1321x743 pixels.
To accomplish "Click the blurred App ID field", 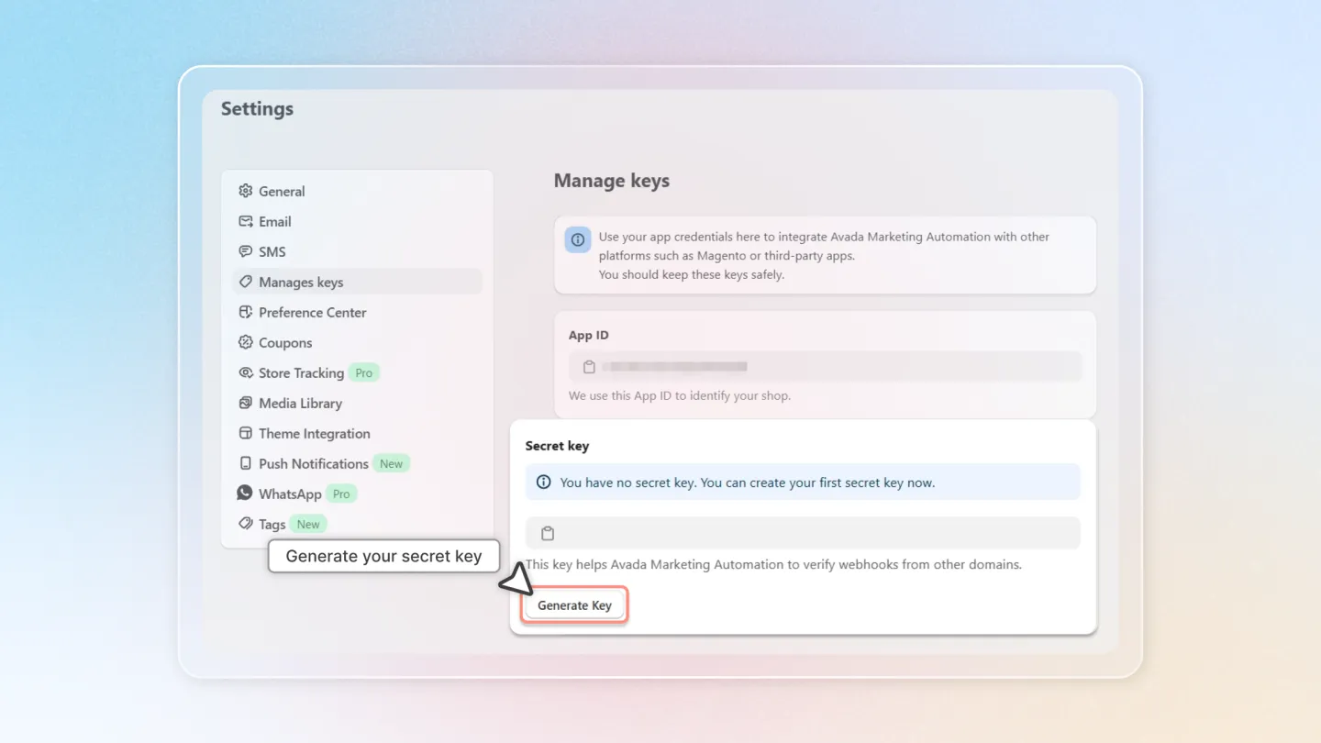I will (826, 367).
